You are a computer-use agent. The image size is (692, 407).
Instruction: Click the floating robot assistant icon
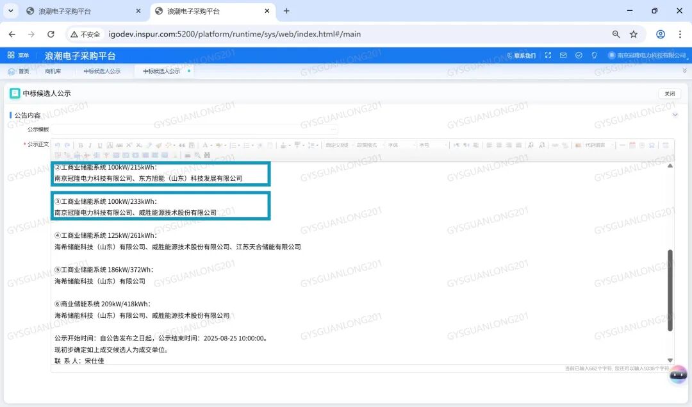[677, 376]
